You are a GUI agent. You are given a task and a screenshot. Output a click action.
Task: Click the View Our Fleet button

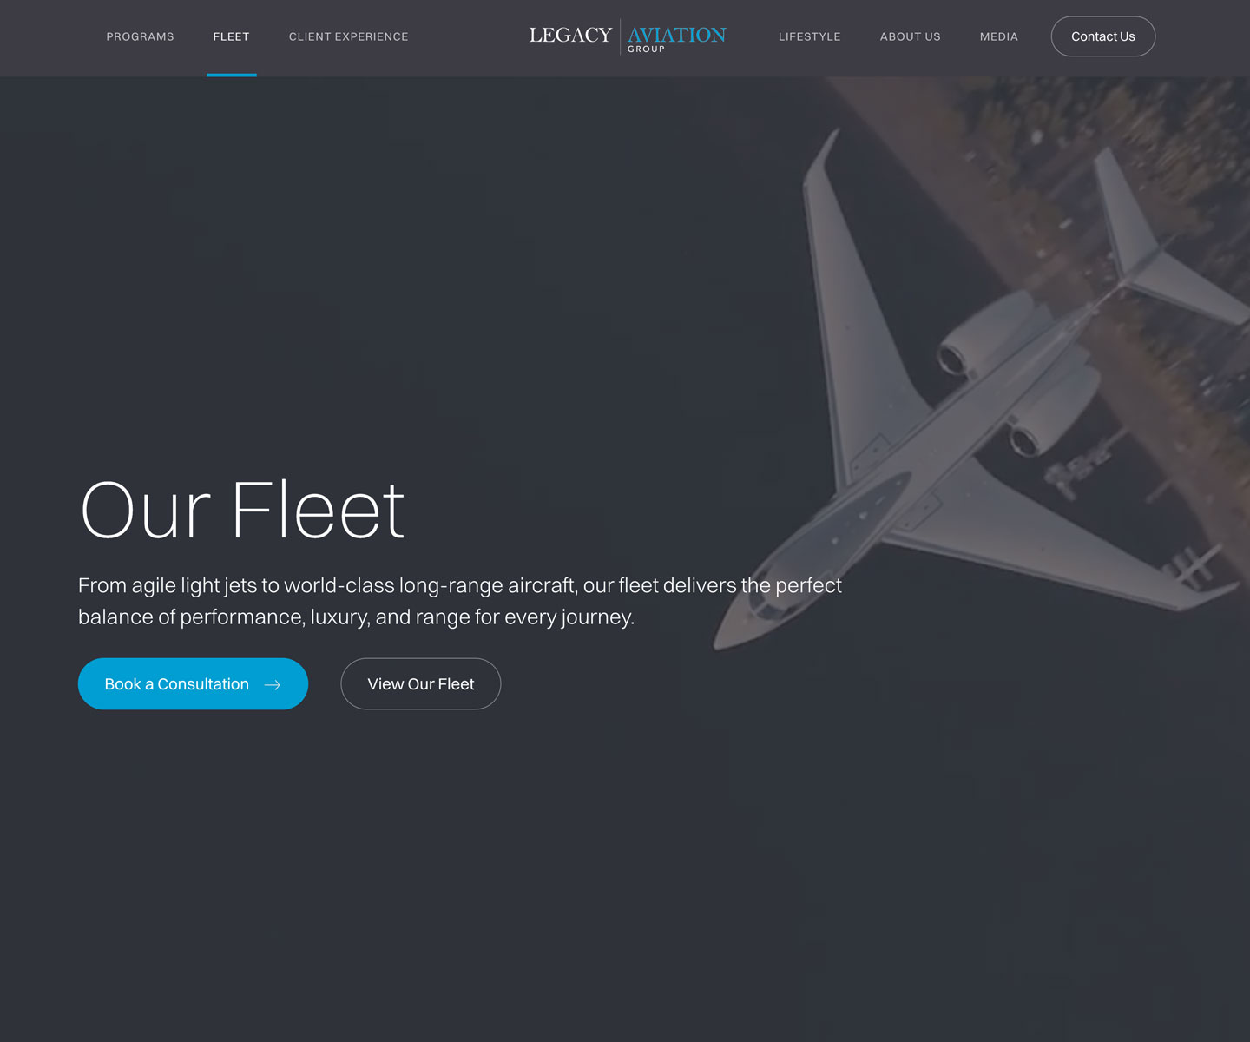[x=420, y=683]
